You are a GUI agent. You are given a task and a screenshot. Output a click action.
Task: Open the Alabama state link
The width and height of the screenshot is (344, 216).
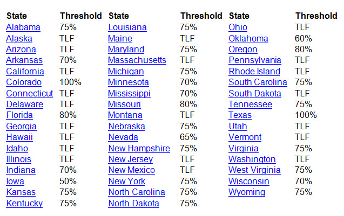(23, 27)
